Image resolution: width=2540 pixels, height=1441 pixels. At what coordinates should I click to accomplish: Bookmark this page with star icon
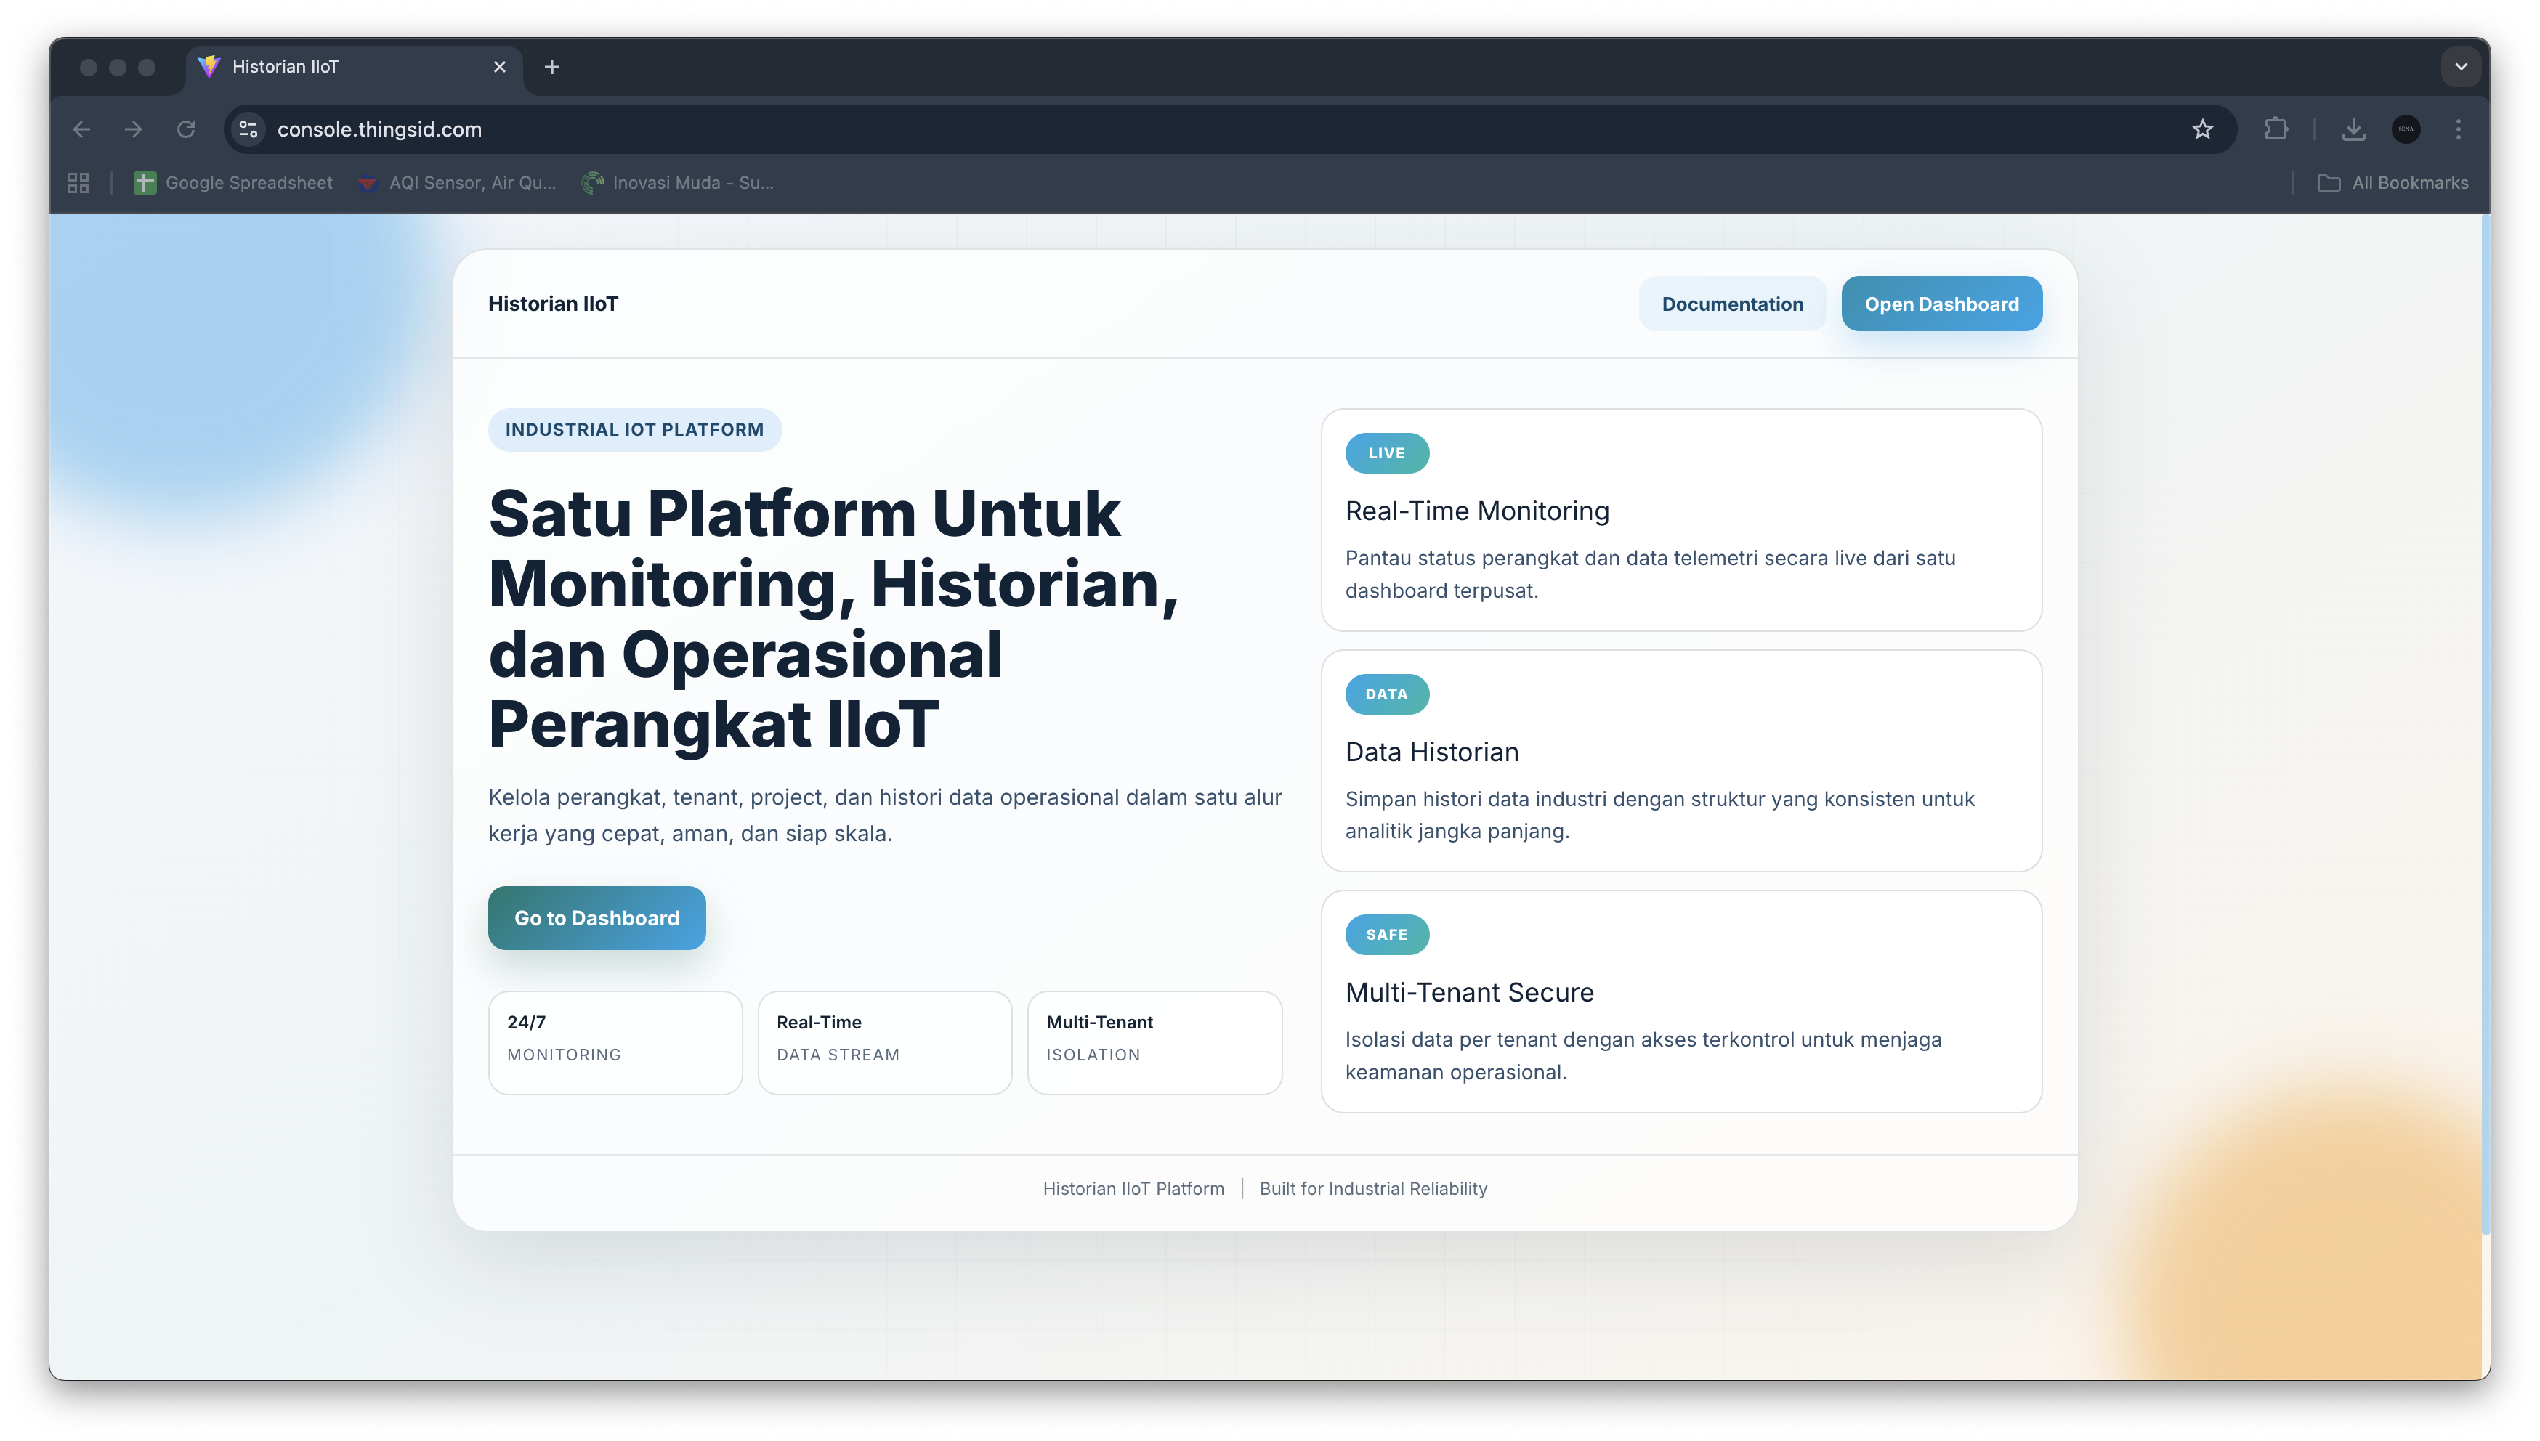2201,130
